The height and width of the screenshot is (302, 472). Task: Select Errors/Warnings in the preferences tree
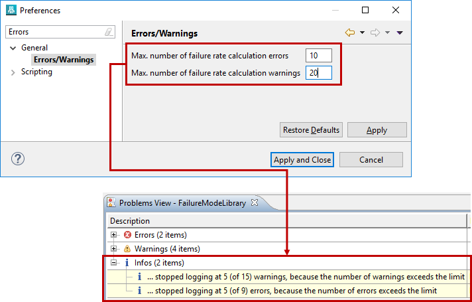64,60
